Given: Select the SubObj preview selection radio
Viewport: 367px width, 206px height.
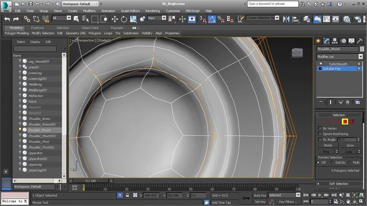Looking at the screenshot, I should [332, 163].
